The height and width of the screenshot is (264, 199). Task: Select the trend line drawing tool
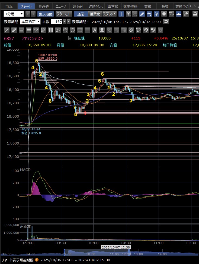(7, 30)
